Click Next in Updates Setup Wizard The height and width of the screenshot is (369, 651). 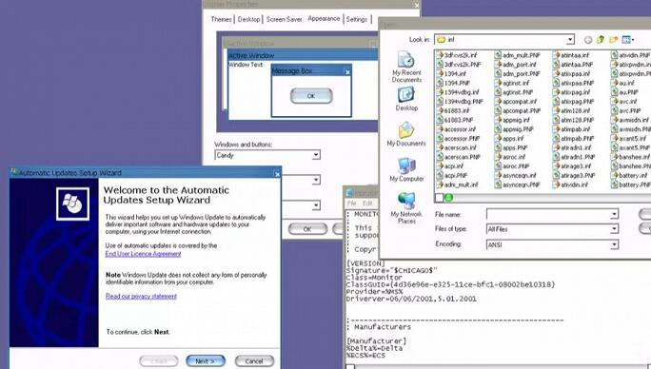[x=206, y=361]
